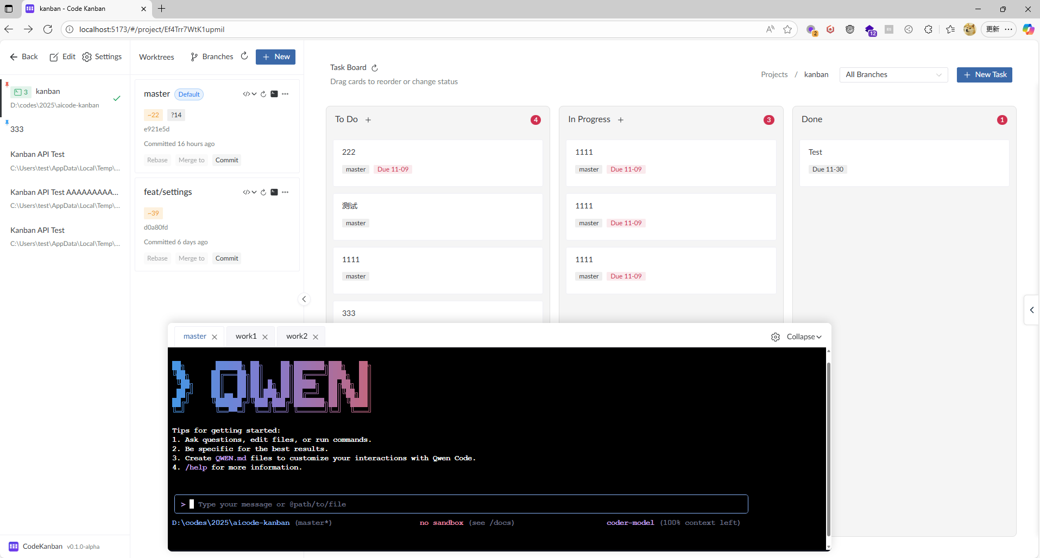Viewport: 1040px width, 558px height.
Task: Open terminal for the master worktree
Action: click(x=274, y=94)
